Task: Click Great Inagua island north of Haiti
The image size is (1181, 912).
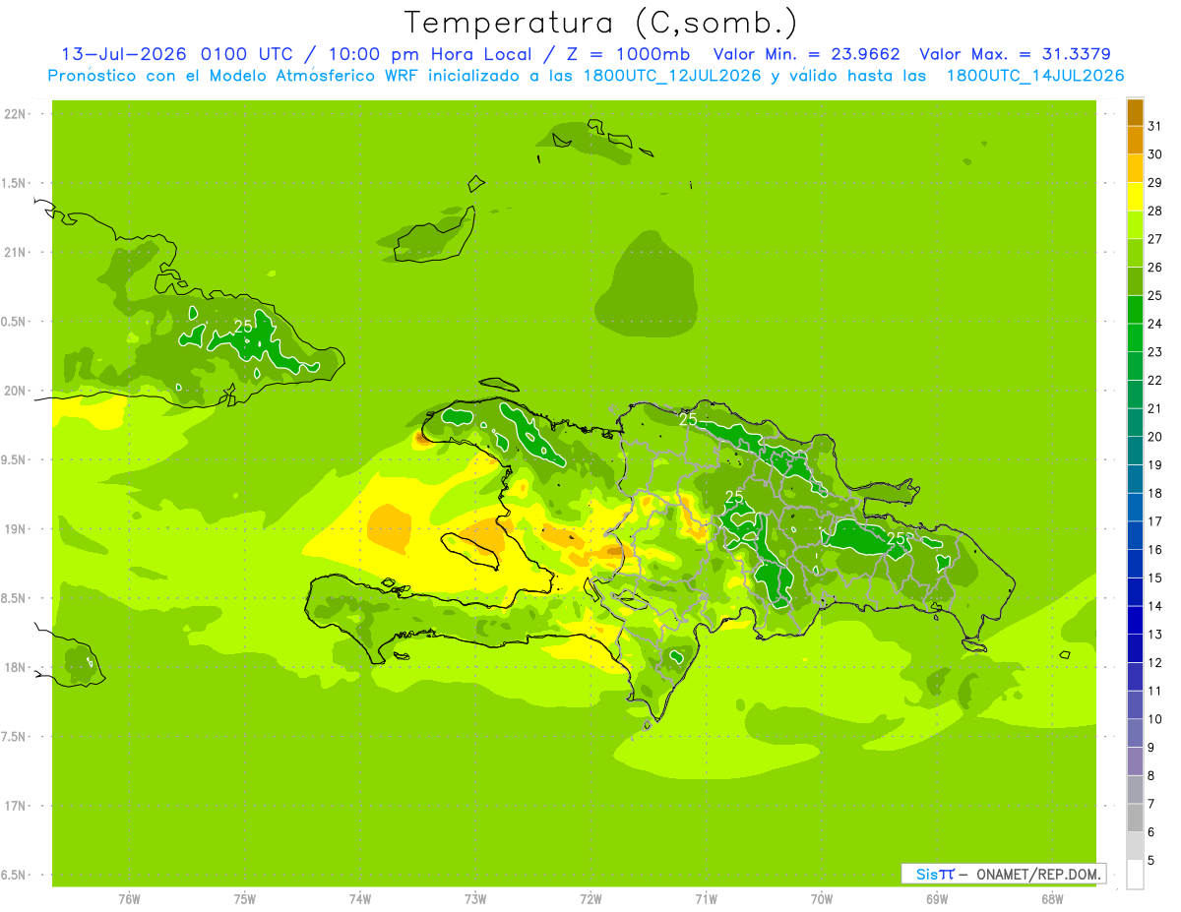Action: tap(435, 236)
